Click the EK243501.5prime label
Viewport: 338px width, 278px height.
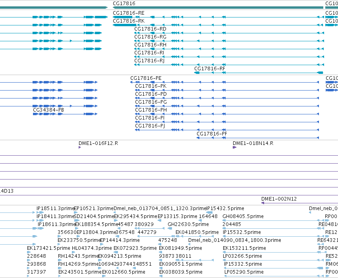point(80,272)
